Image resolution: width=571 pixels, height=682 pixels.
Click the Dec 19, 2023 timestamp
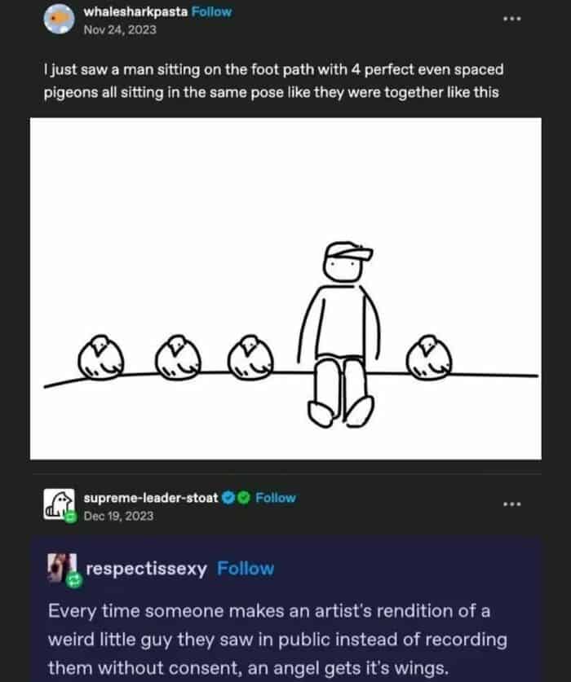(x=118, y=516)
